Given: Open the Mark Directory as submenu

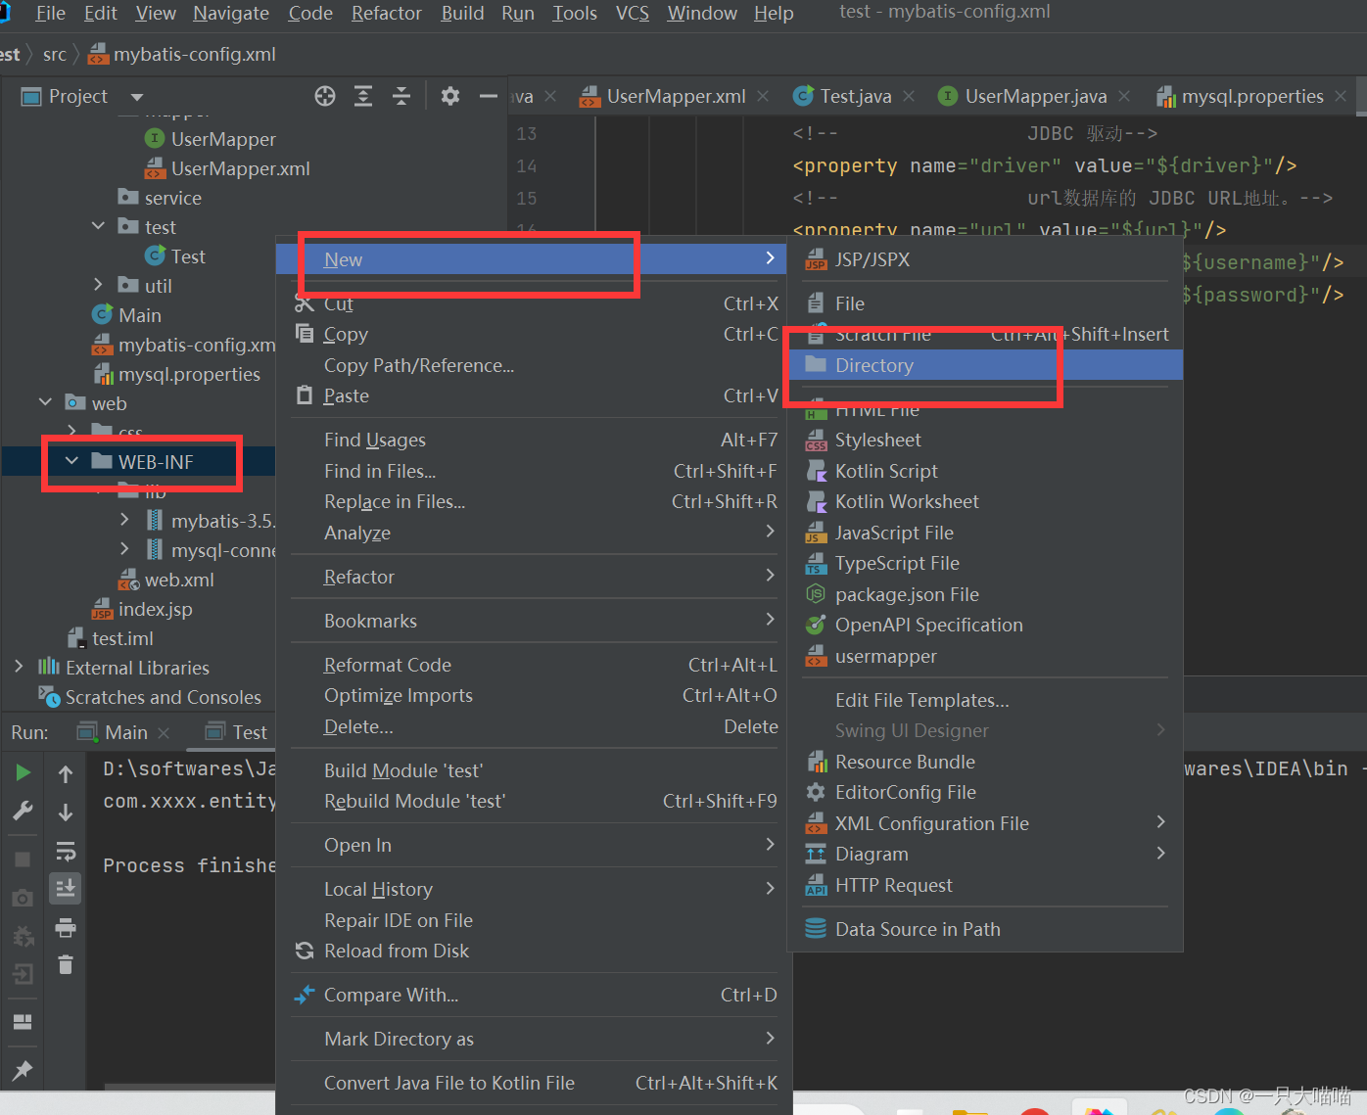Looking at the screenshot, I should [534, 1039].
